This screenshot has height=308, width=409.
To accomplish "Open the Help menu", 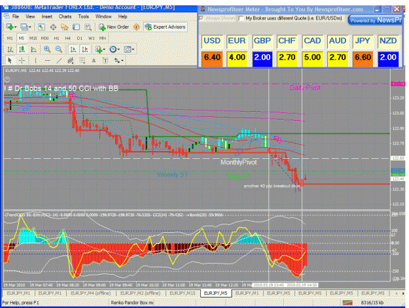I will click(x=122, y=16).
